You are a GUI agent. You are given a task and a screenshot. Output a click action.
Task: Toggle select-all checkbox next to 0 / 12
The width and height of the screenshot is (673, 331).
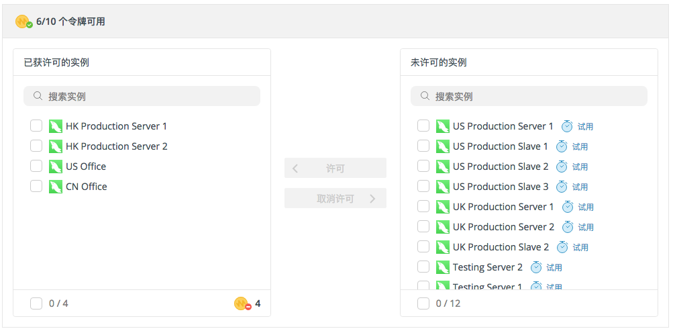(423, 303)
